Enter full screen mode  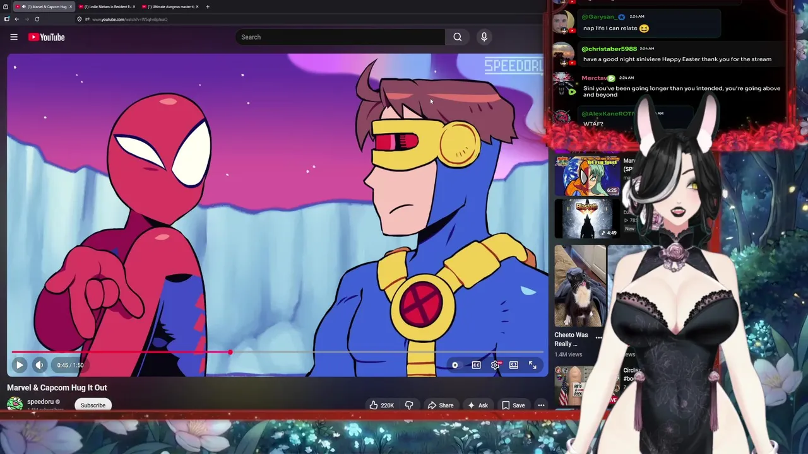pyautogui.click(x=533, y=365)
